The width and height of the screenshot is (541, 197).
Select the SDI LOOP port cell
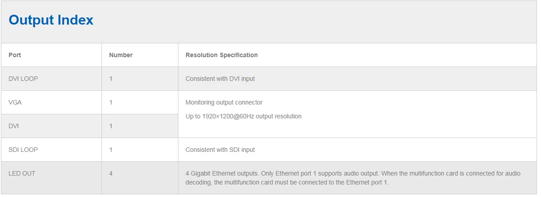23,150
